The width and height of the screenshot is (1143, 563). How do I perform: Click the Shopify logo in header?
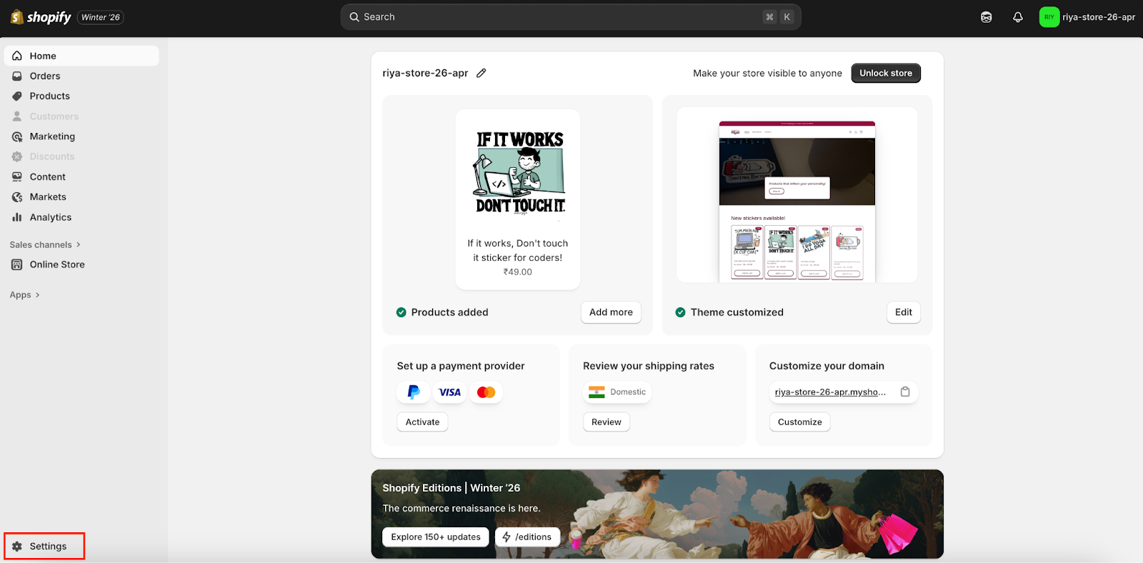tap(41, 16)
